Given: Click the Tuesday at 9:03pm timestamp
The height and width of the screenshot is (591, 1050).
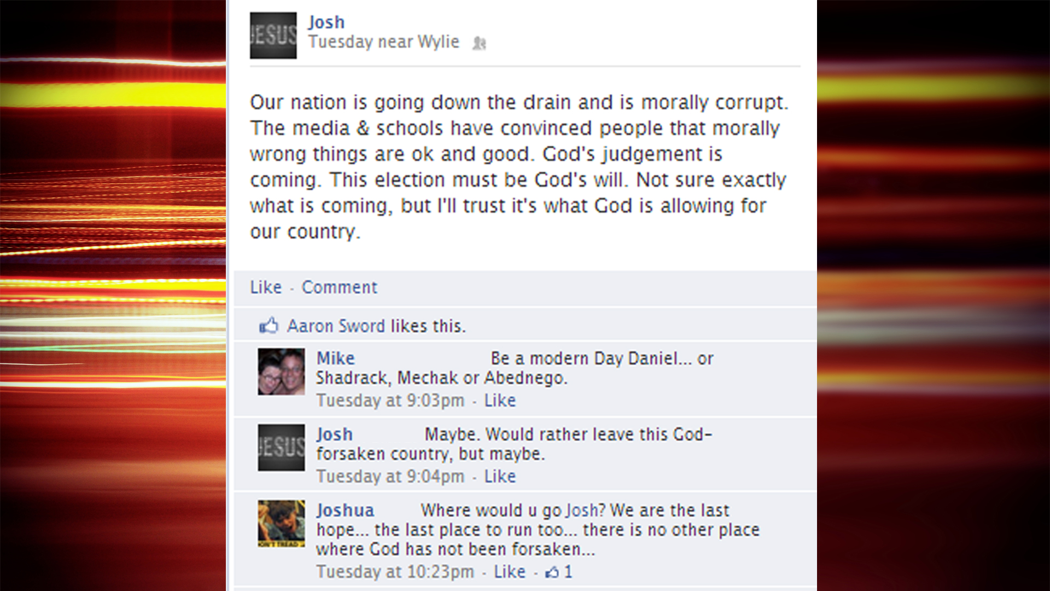Looking at the screenshot, I should (390, 401).
